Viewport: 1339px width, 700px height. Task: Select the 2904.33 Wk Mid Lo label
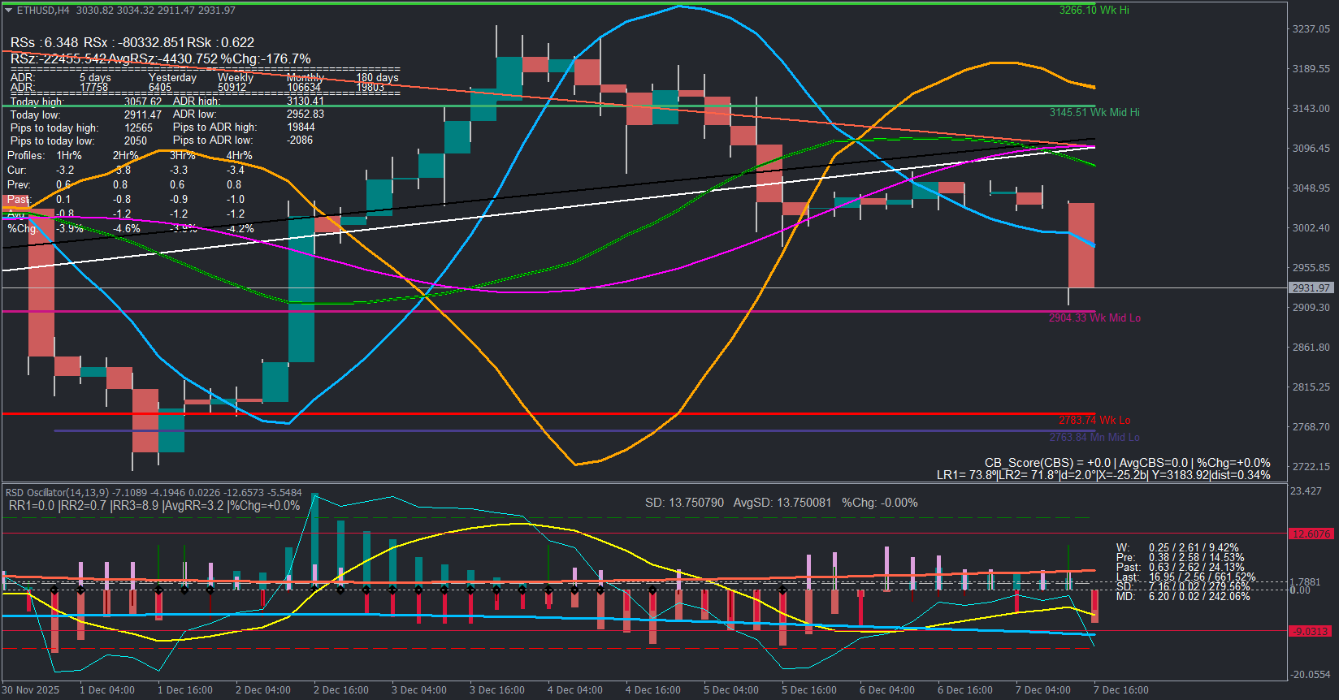(x=1094, y=318)
